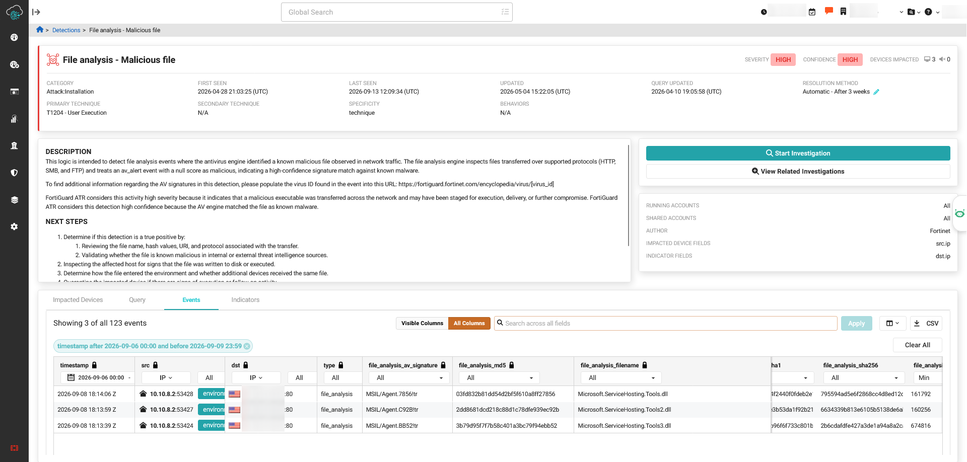Open file_analysis_md5 filter dropdown
This screenshot has width=967, height=462.
[x=500, y=378]
